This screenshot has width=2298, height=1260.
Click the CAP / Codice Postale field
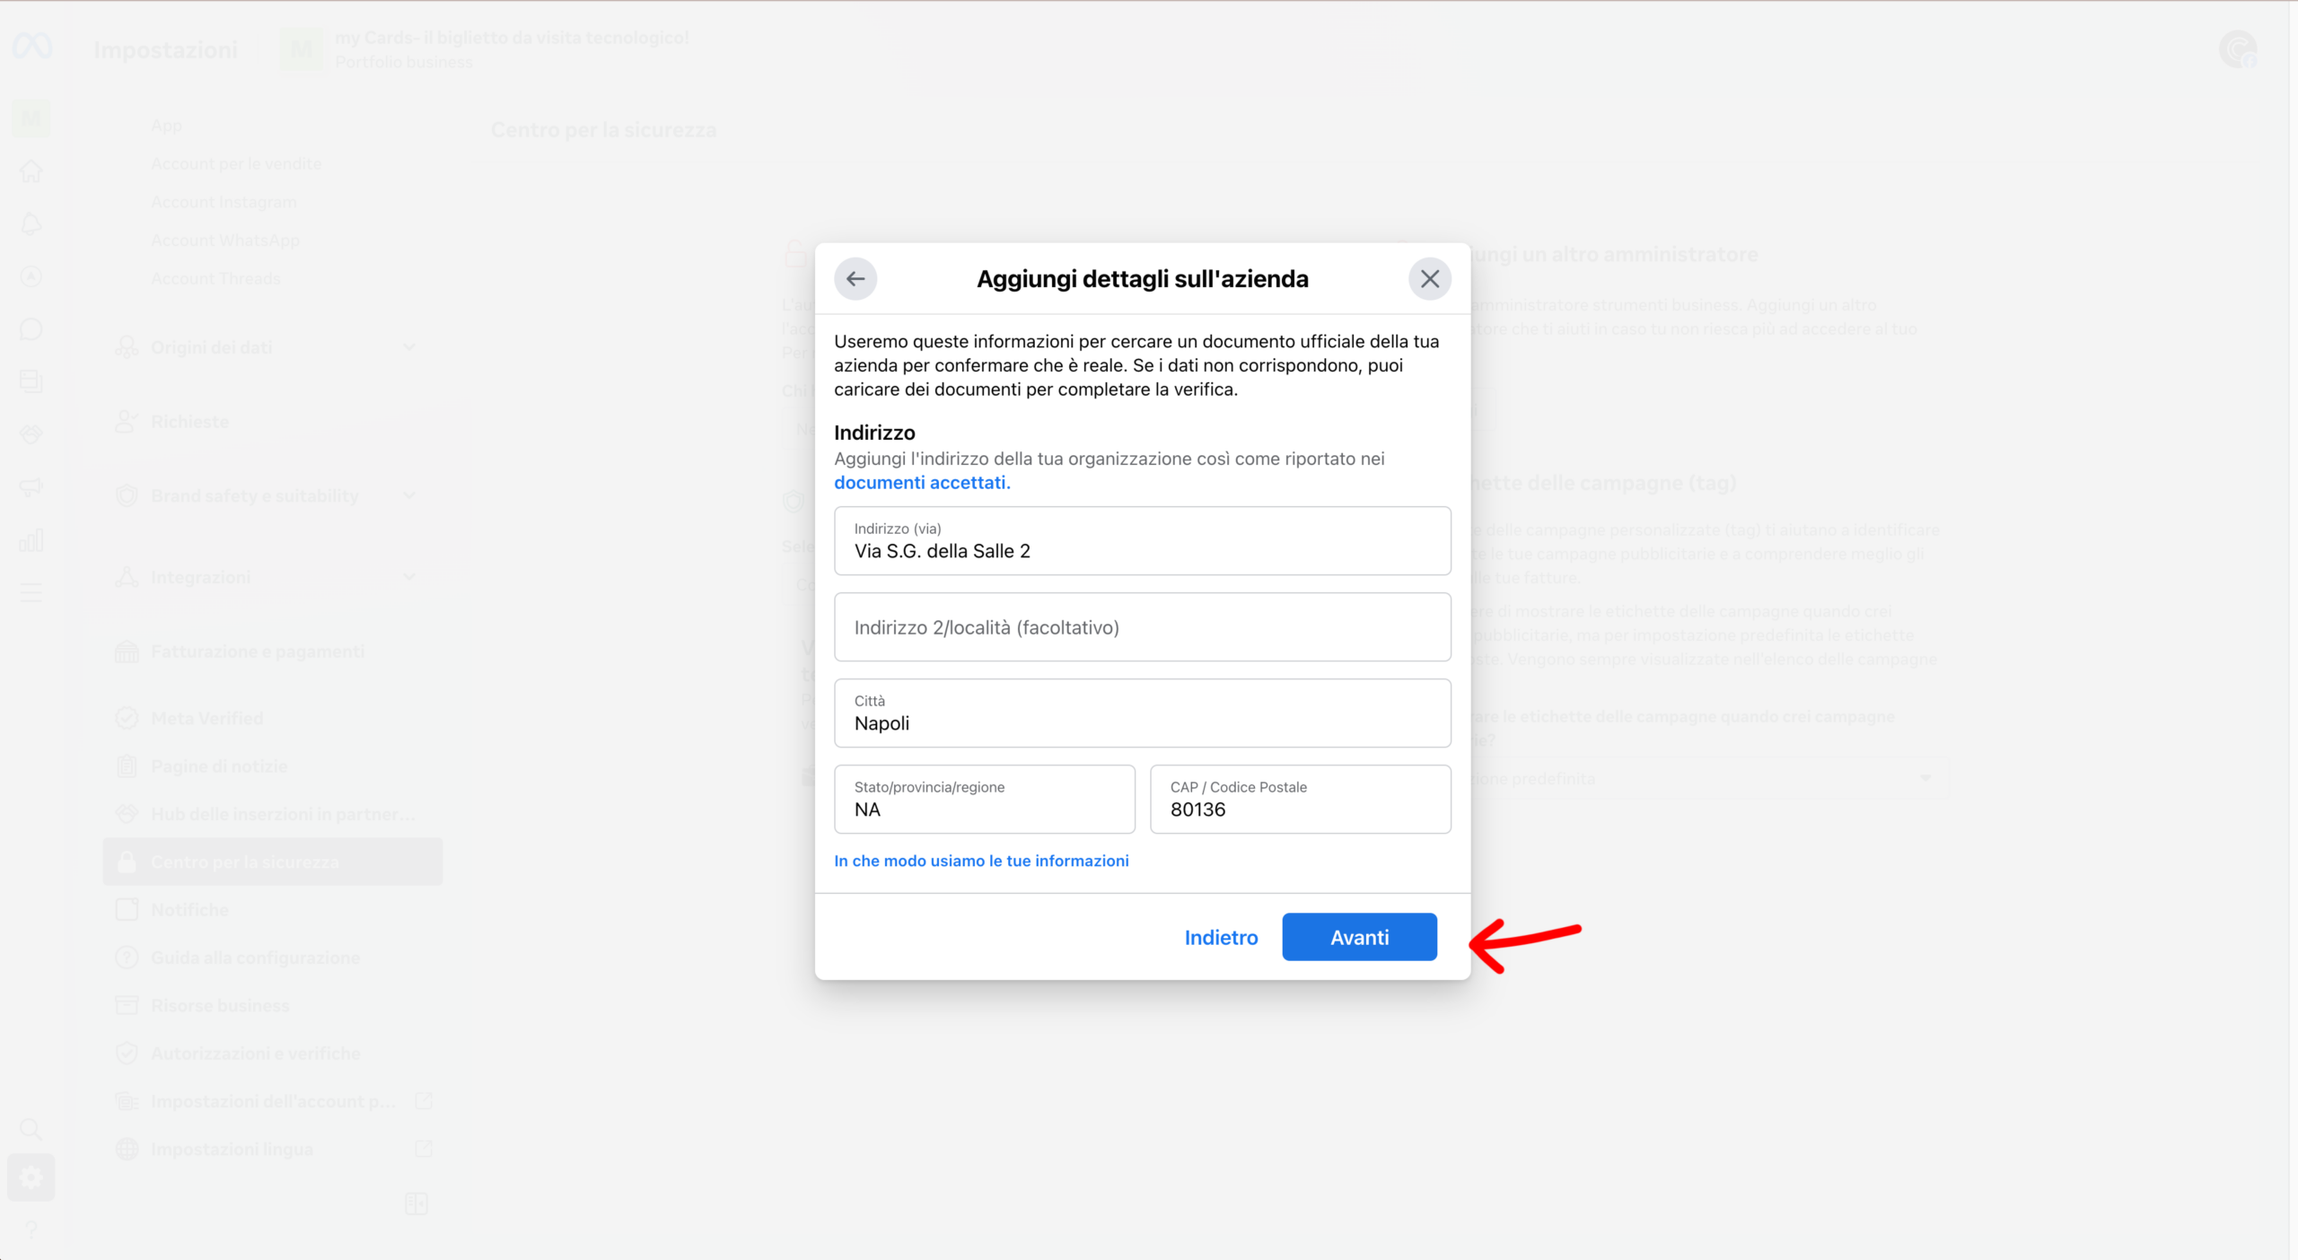pyautogui.click(x=1299, y=800)
